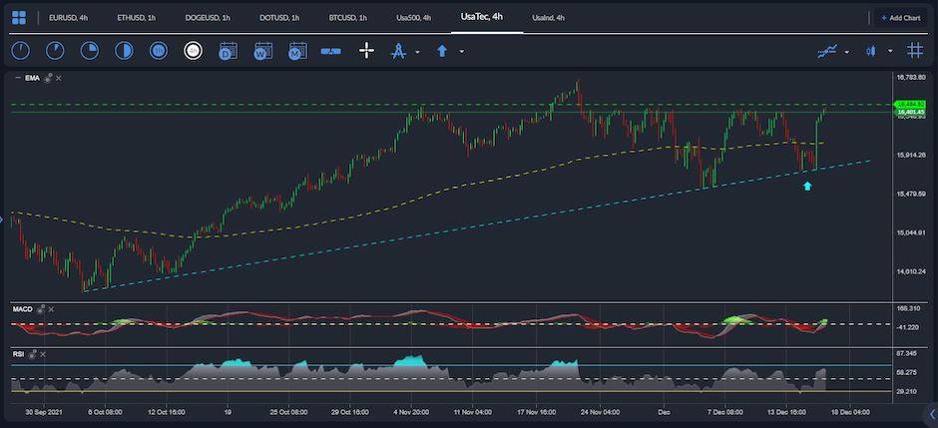Click the bottom-right scroll chevron
Image resolution: width=938 pixels, height=428 pixels.
(x=931, y=414)
